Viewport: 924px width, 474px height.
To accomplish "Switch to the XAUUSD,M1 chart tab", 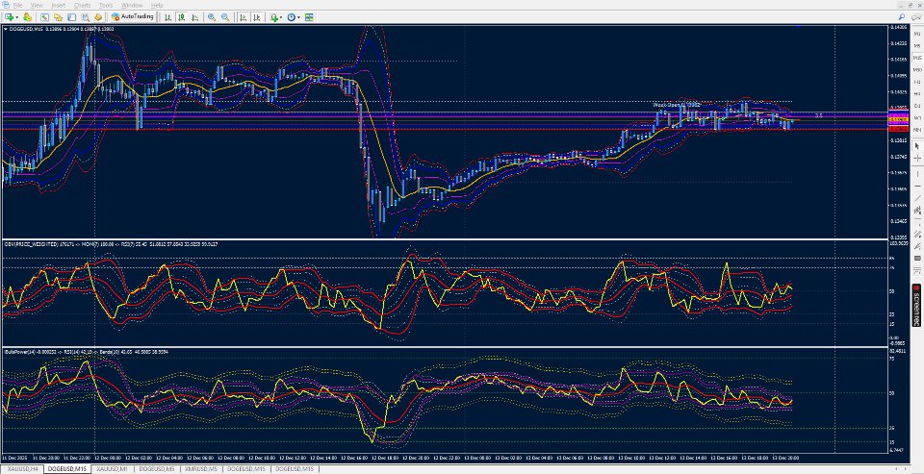I will 112,468.
